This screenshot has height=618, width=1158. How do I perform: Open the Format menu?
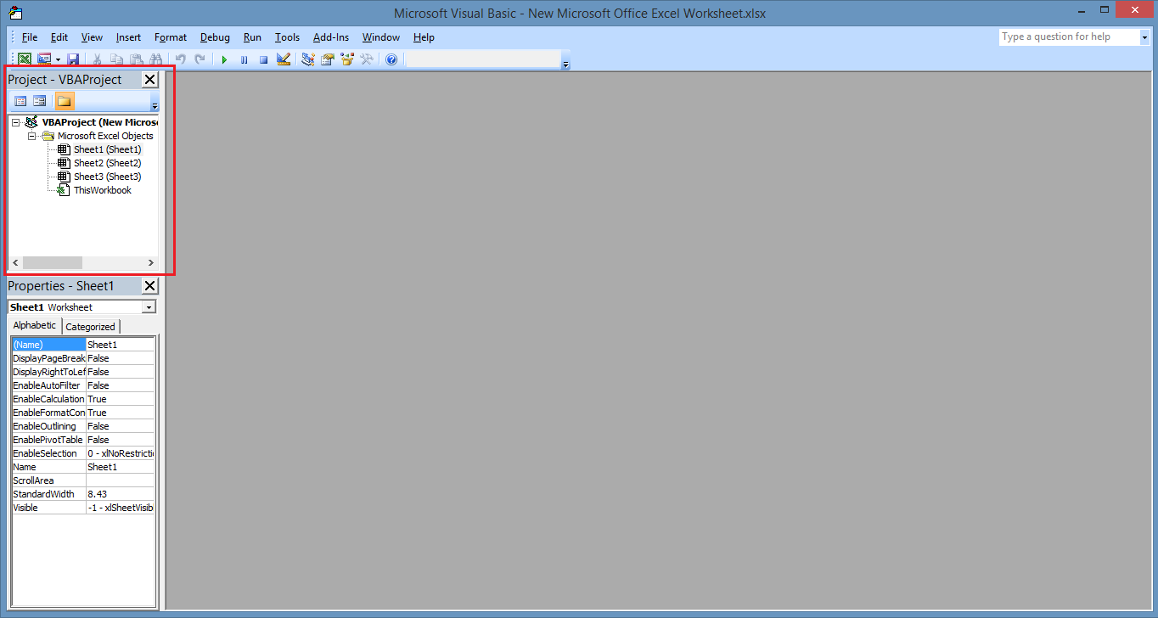[x=171, y=37]
